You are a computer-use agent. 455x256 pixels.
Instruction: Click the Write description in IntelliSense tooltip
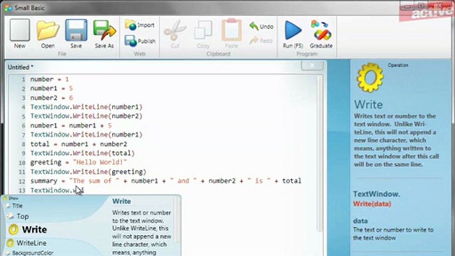(142, 233)
